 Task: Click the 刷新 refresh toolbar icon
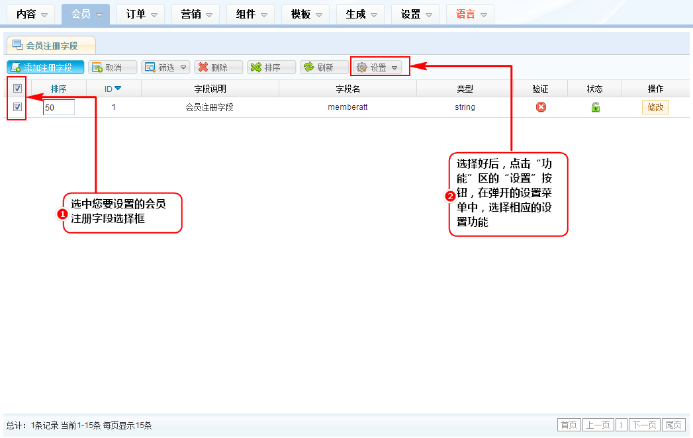click(x=308, y=67)
